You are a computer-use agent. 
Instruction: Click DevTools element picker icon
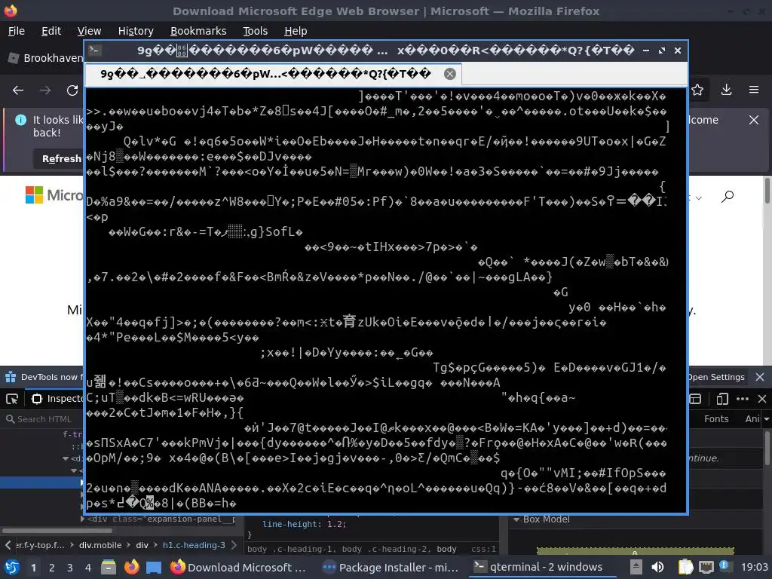[12, 398]
